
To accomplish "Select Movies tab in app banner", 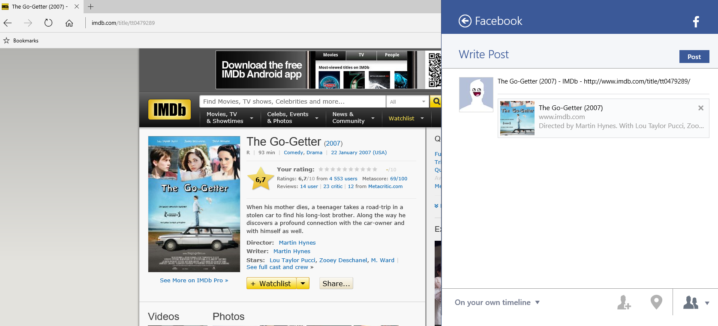I will [330, 55].
